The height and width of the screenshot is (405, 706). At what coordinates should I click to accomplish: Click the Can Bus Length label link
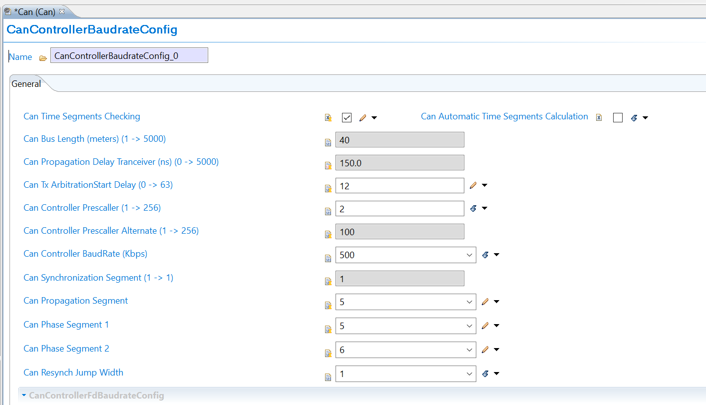[94, 139]
